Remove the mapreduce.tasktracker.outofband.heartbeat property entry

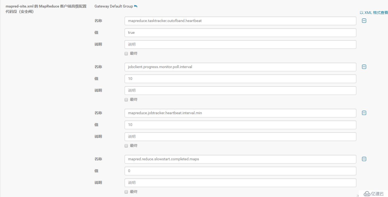[364, 21]
